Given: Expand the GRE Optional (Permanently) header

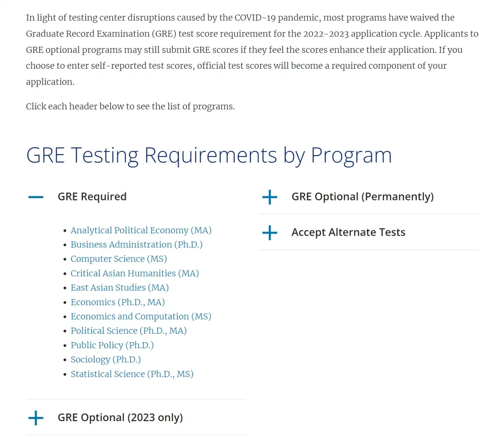Looking at the screenshot, I should [x=362, y=197].
